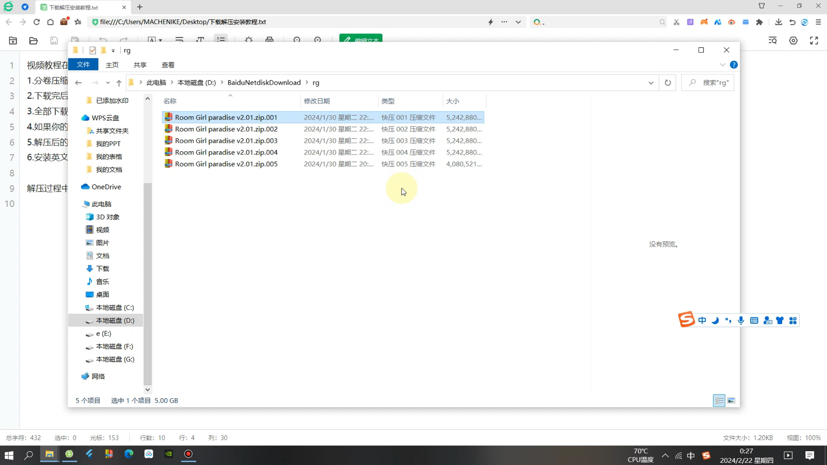827x465 pixels.
Task: Switch to the 查看 ribbon tab
Action: pos(168,65)
